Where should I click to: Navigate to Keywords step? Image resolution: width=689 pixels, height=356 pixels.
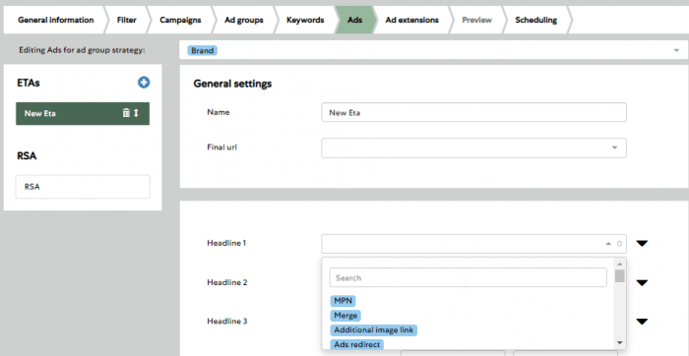click(305, 21)
